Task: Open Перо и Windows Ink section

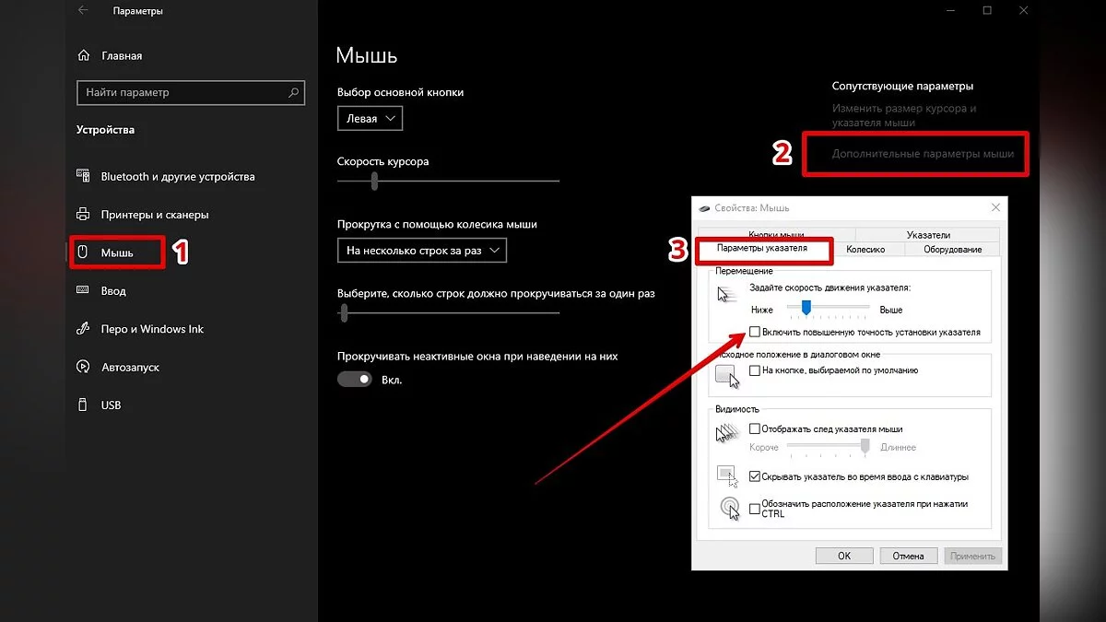Action: click(x=152, y=329)
